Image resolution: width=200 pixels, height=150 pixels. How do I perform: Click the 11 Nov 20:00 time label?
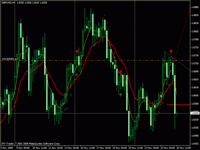pyautogui.click(x=56, y=148)
